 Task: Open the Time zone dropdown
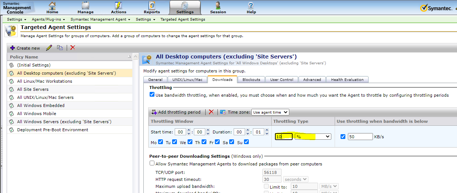click(x=270, y=112)
